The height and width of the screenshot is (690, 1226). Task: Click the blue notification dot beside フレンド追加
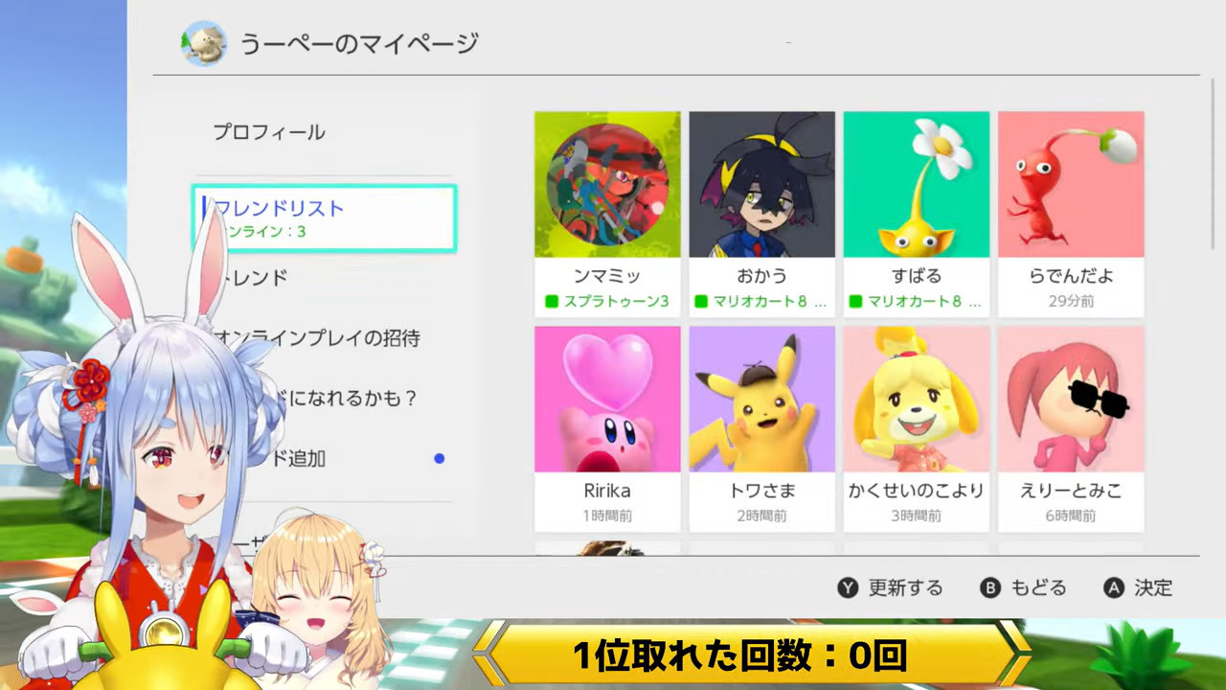click(x=439, y=458)
